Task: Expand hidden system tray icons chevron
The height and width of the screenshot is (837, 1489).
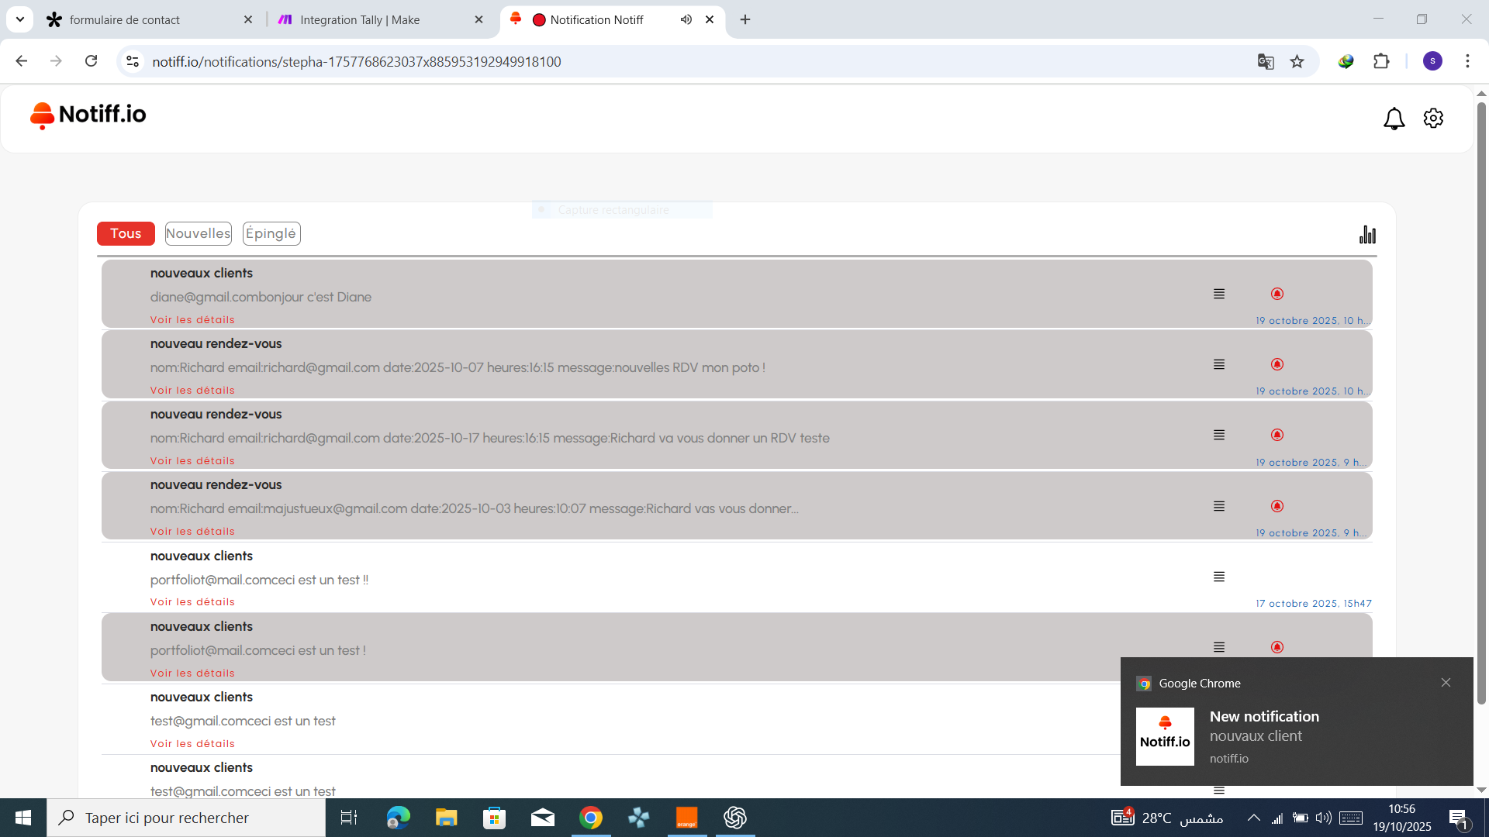Action: (1253, 818)
